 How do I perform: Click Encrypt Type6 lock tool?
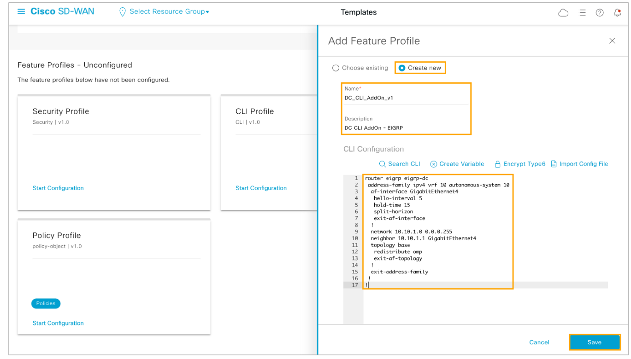pyautogui.click(x=519, y=164)
